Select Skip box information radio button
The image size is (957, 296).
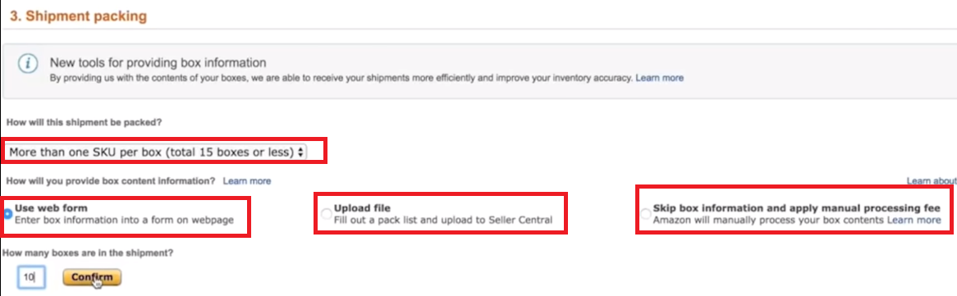(646, 214)
